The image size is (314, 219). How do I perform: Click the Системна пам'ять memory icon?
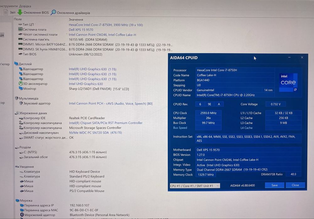tap(20, 39)
